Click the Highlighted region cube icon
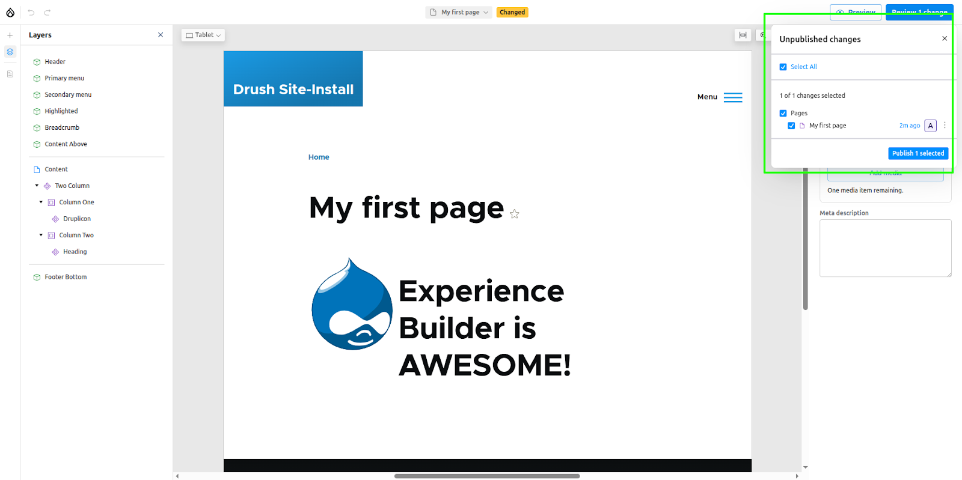 37,111
